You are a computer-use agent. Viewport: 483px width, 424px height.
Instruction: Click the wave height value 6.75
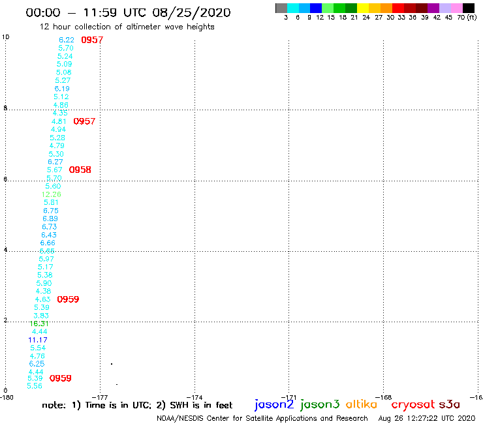click(x=51, y=211)
